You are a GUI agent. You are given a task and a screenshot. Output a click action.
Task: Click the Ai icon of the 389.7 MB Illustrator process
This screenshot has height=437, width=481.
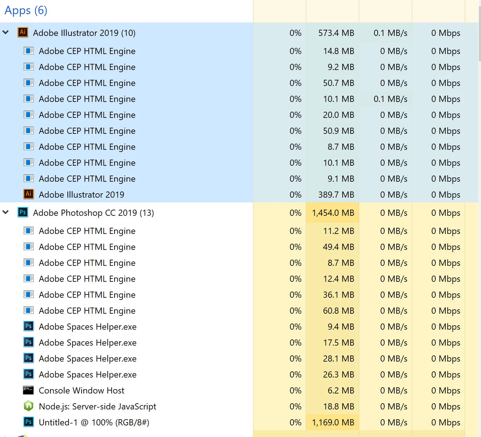(29, 194)
